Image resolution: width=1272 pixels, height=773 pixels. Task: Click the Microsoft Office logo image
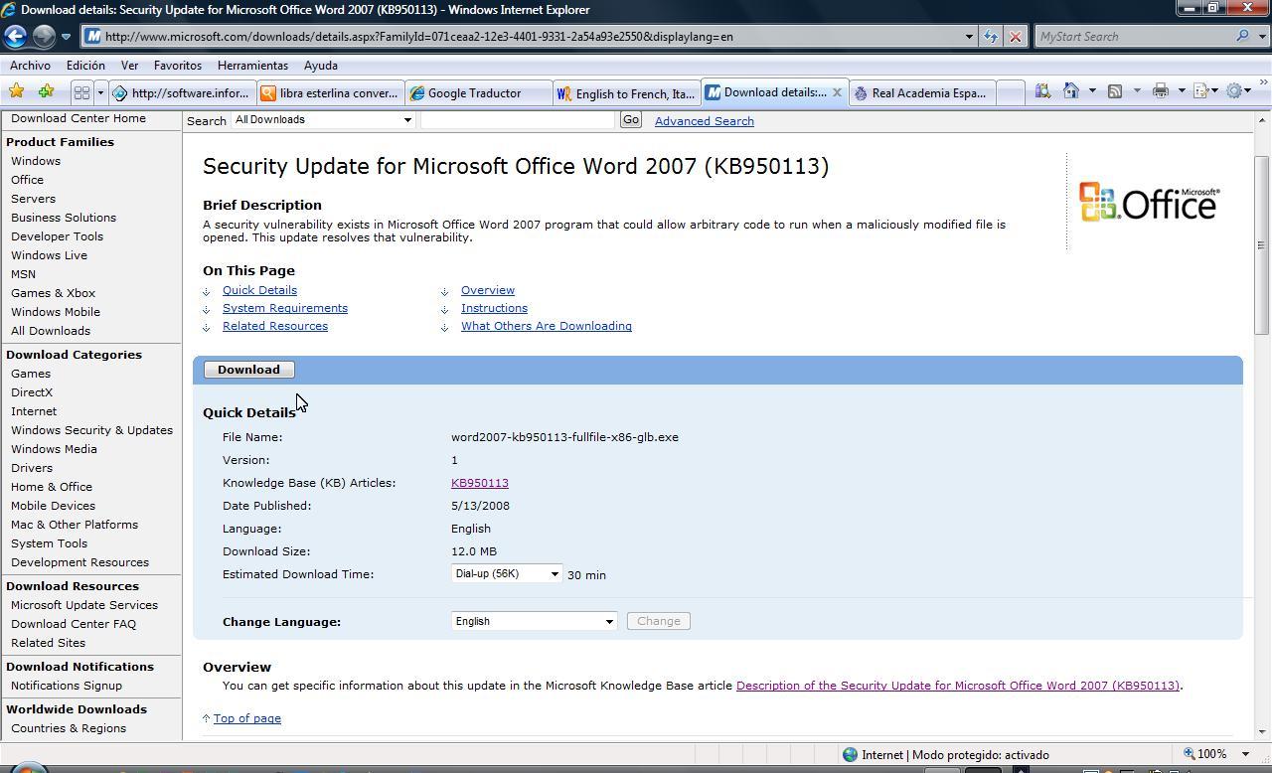coord(1150,202)
